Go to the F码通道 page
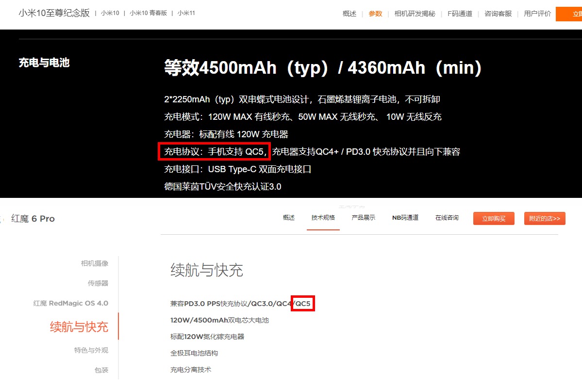The width and height of the screenshot is (582, 388). 460,14
